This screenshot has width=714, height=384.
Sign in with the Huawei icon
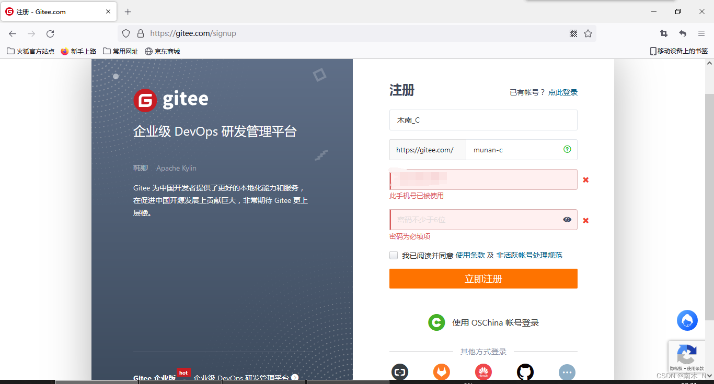pos(483,373)
